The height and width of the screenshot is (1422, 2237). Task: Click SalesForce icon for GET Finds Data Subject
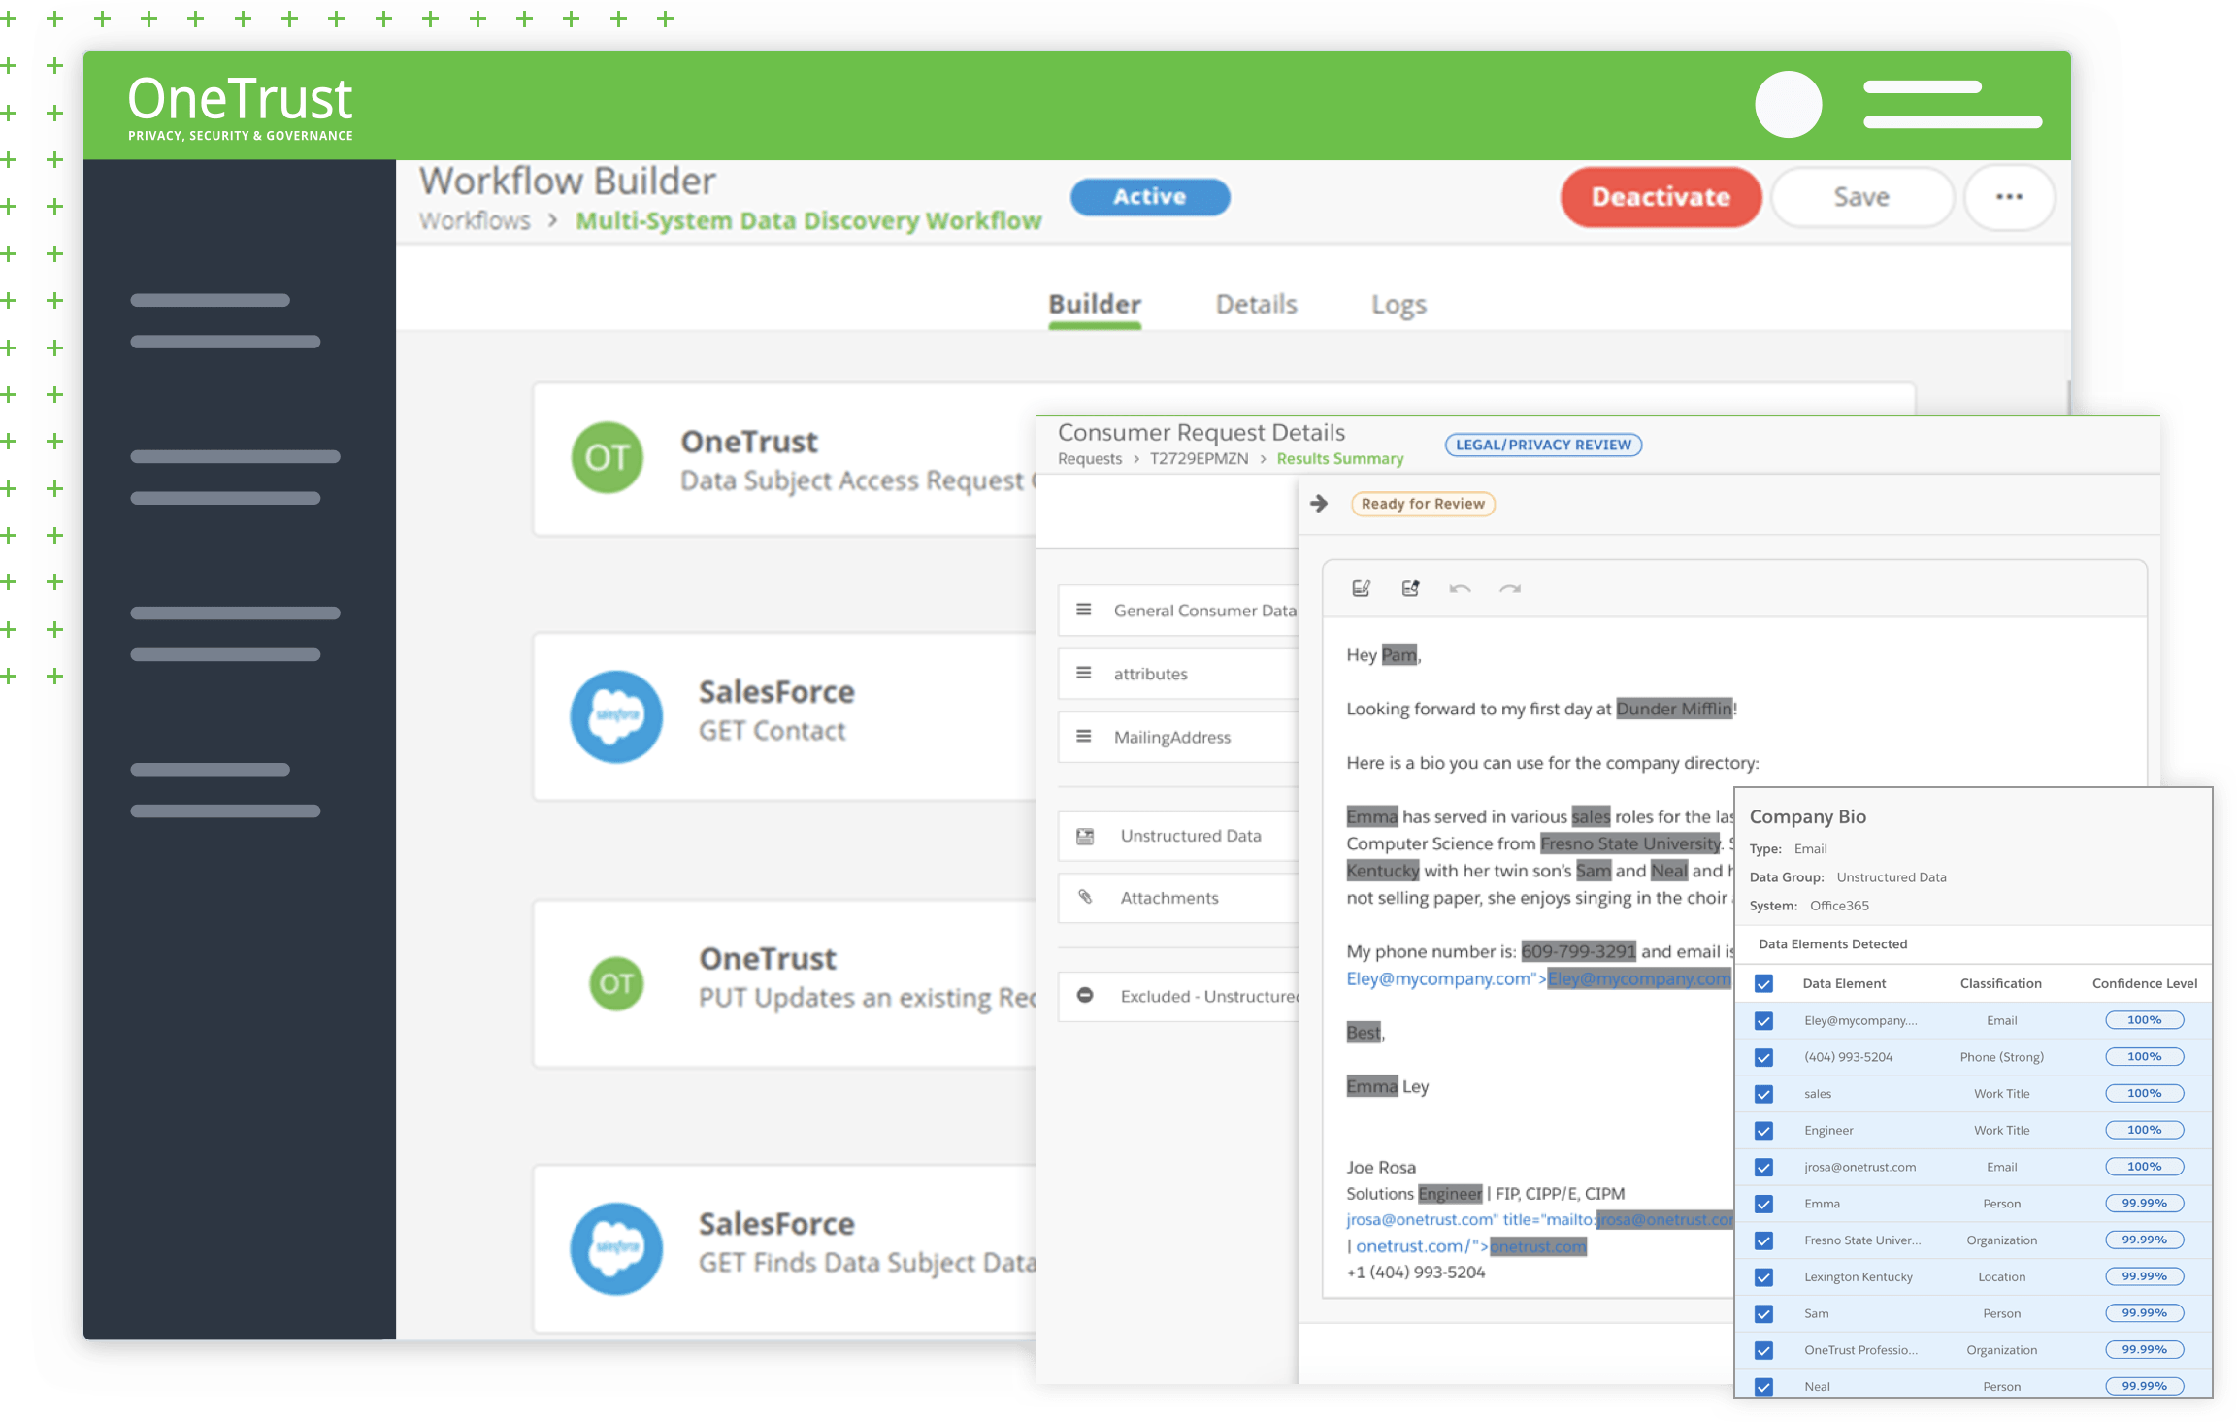tap(616, 1248)
